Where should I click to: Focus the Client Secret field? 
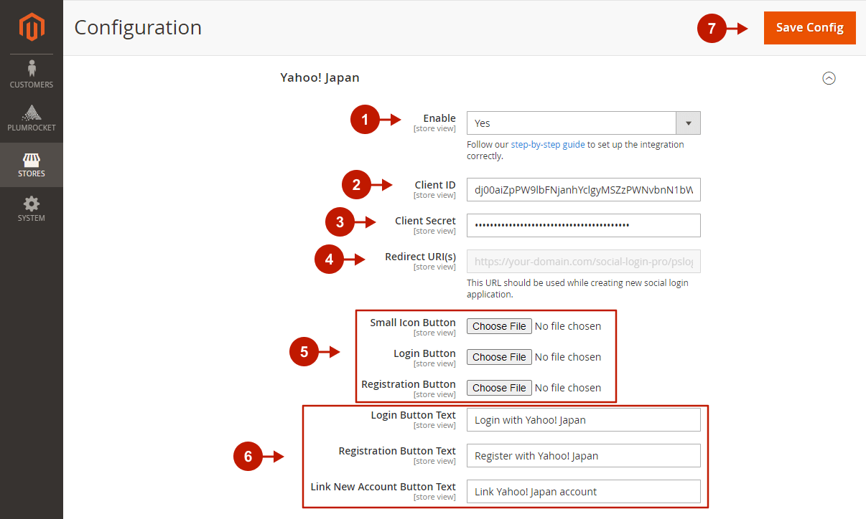click(583, 225)
